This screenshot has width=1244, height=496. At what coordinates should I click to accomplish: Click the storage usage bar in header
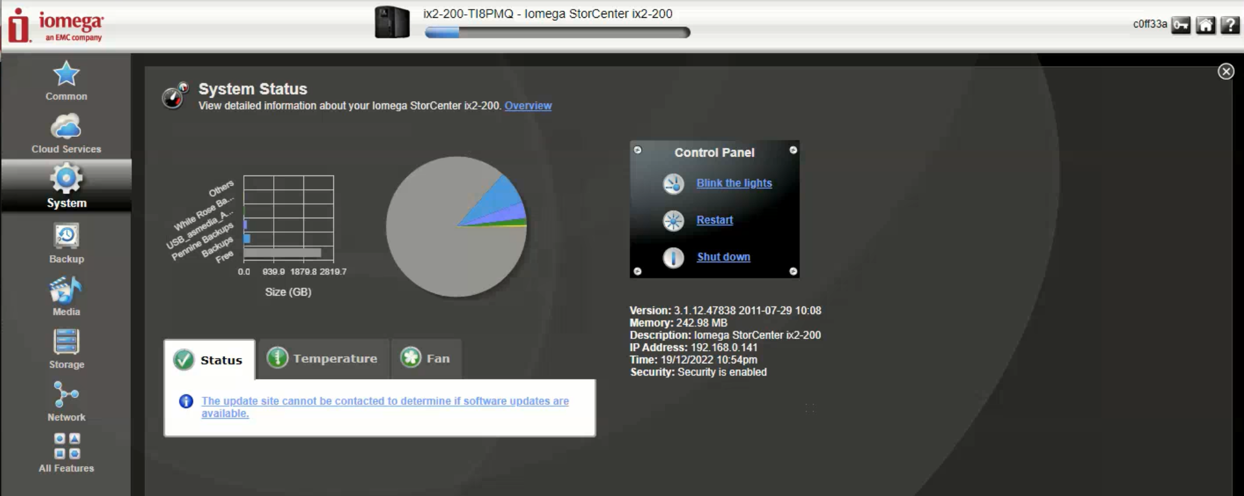(558, 33)
